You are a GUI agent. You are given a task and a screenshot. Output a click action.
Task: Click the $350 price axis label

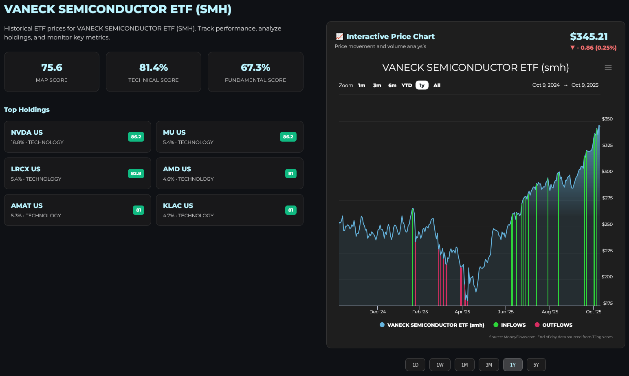click(x=607, y=119)
